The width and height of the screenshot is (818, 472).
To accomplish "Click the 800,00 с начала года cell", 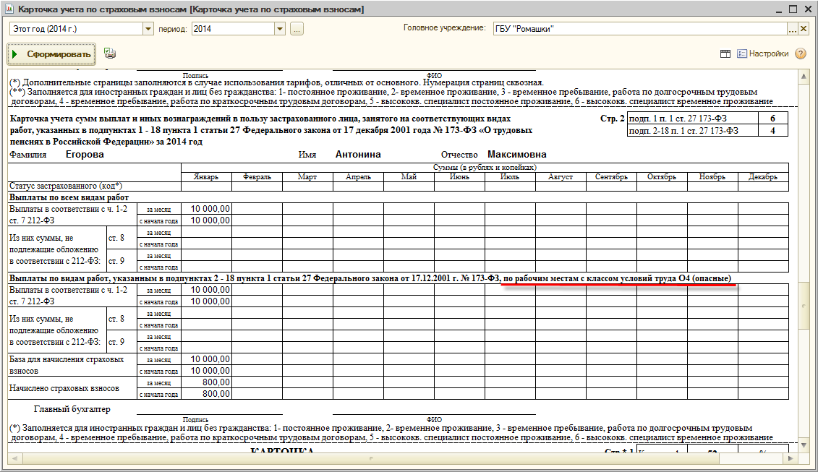I will click(207, 394).
